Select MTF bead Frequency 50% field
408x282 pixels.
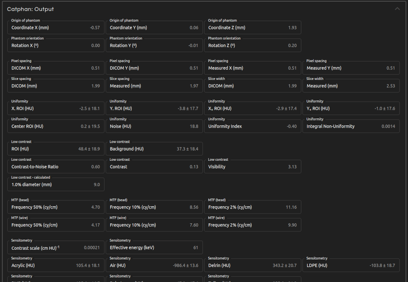(x=56, y=207)
